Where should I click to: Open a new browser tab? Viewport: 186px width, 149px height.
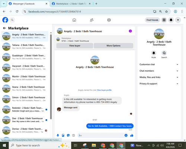[x=96, y=4]
